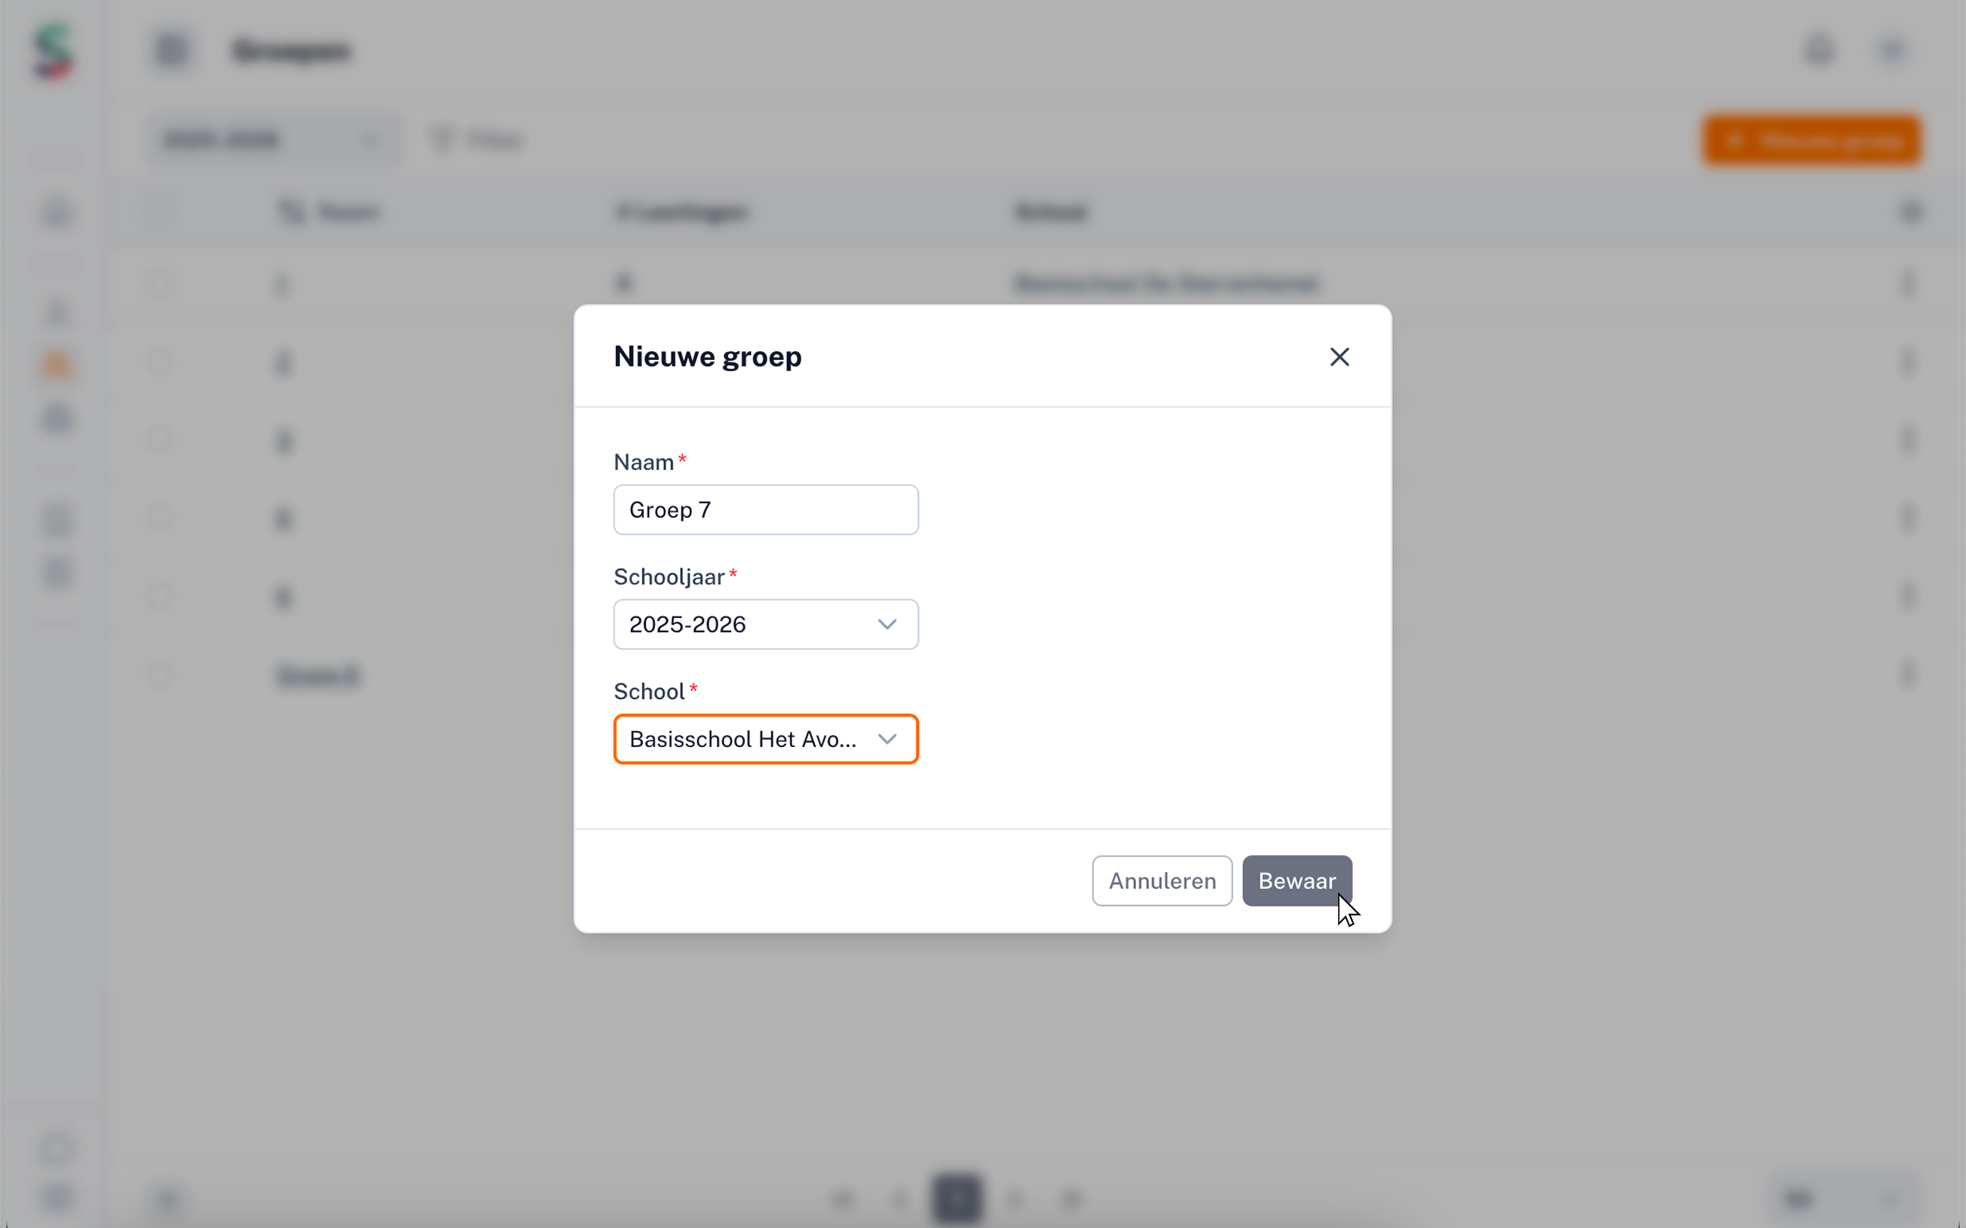Screen dimensions: 1966x1228
Task: Open the school year selector in toolbar
Action: pyautogui.click(x=272, y=140)
